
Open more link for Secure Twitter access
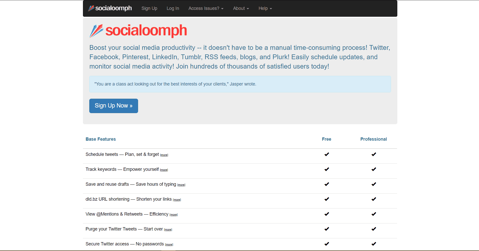click(169, 244)
